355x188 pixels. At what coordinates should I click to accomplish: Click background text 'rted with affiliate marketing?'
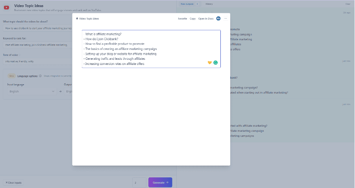tap(249, 125)
